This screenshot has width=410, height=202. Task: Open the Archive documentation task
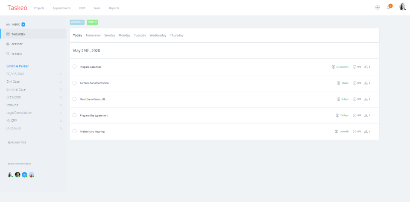(94, 83)
